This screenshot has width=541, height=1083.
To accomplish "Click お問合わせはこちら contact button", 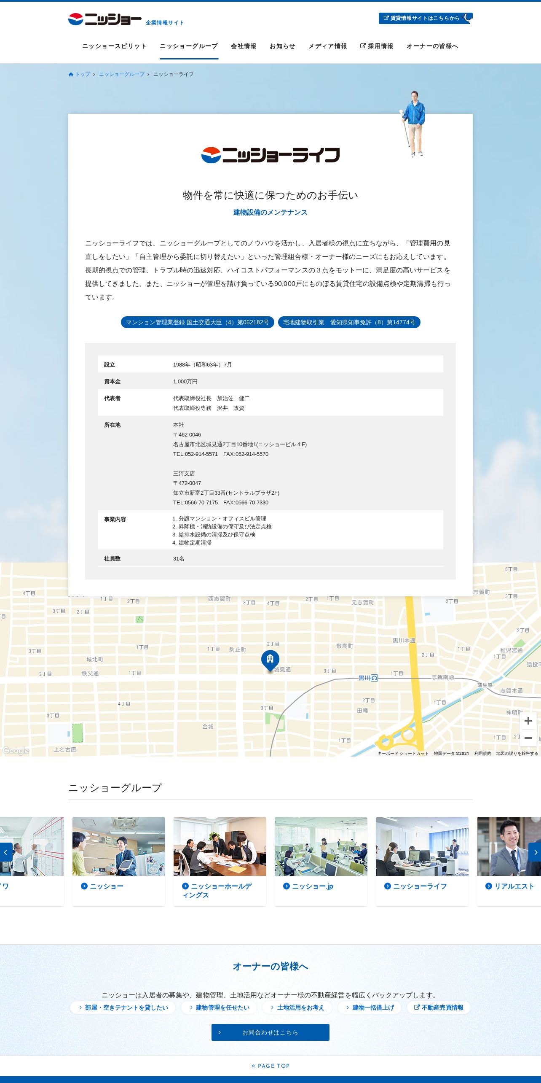I will click(x=270, y=1032).
